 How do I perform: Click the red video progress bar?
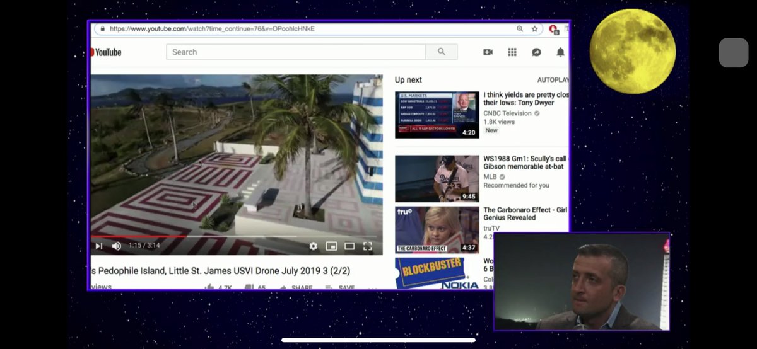(139, 237)
